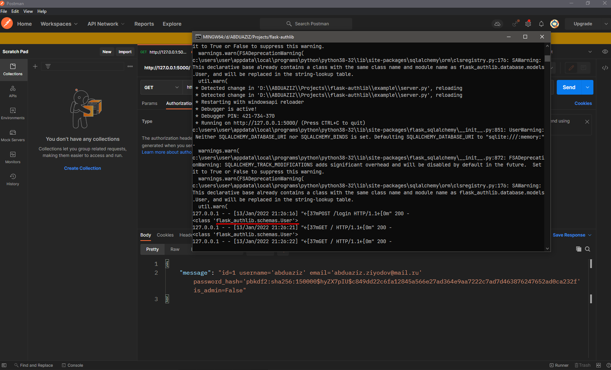Toggle the two-pane view icon
The image size is (611, 370).
pos(599,365)
